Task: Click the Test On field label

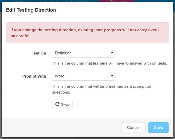Action: [39, 53]
